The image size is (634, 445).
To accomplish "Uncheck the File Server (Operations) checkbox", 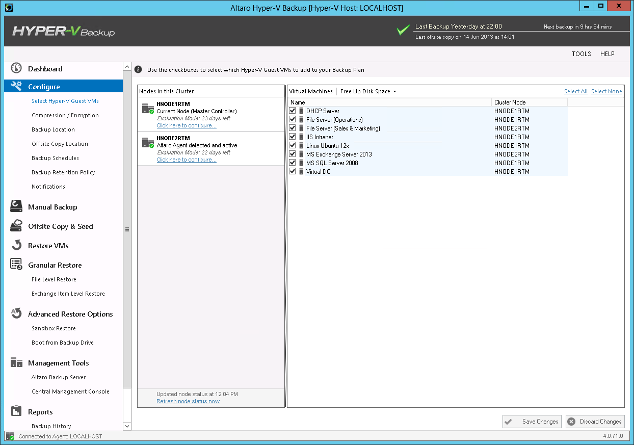I will [293, 119].
